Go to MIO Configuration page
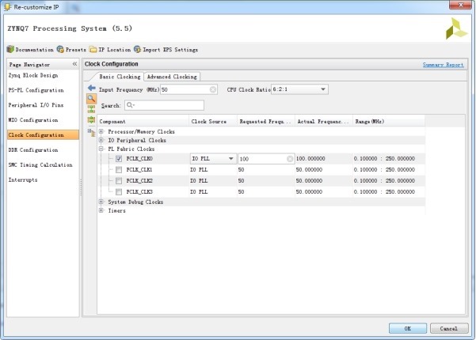This screenshot has width=476, height=340. point(33,120)
